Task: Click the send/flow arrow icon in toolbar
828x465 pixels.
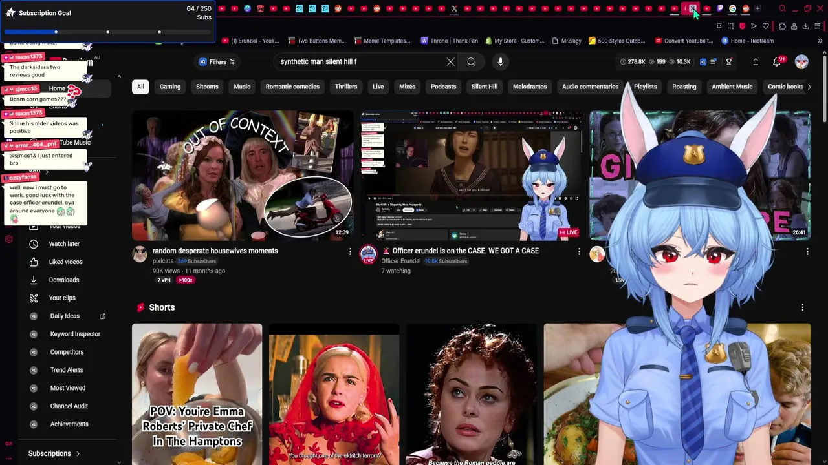Action: coord(754,26)
